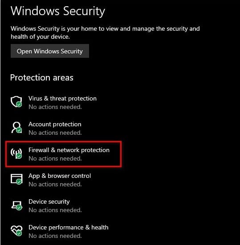
Task: Select the Account protection person icon
Action: 16,128
